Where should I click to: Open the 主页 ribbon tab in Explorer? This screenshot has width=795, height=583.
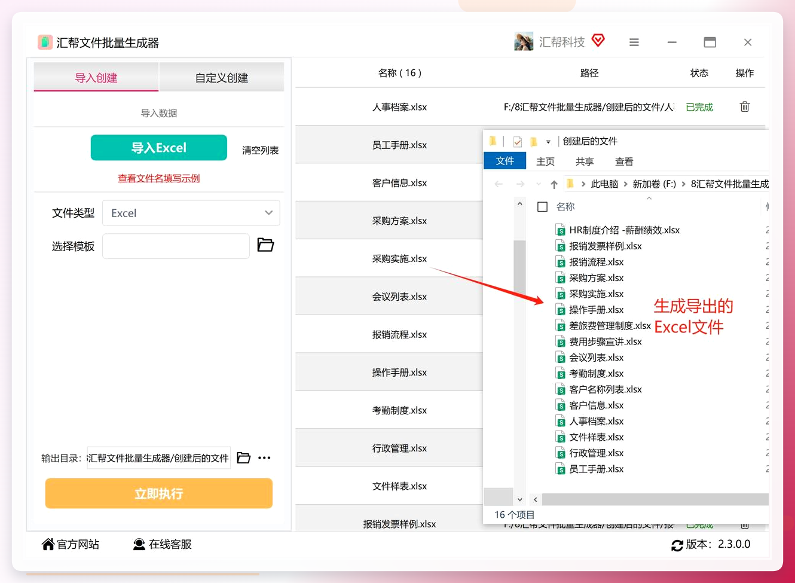[x=545, y=161]
